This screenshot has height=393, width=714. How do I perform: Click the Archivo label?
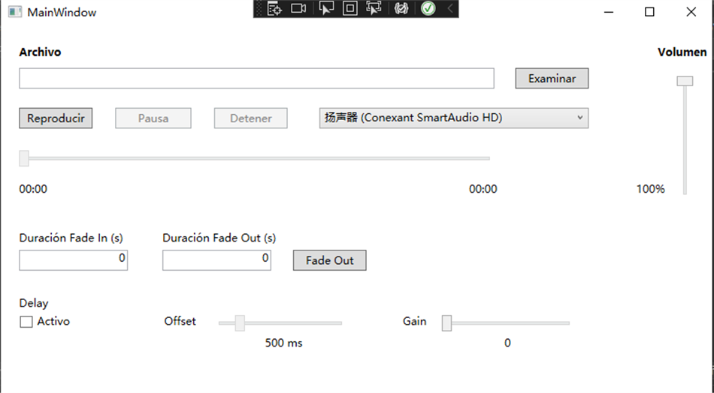pyautogui.click(x=40, y=52)
